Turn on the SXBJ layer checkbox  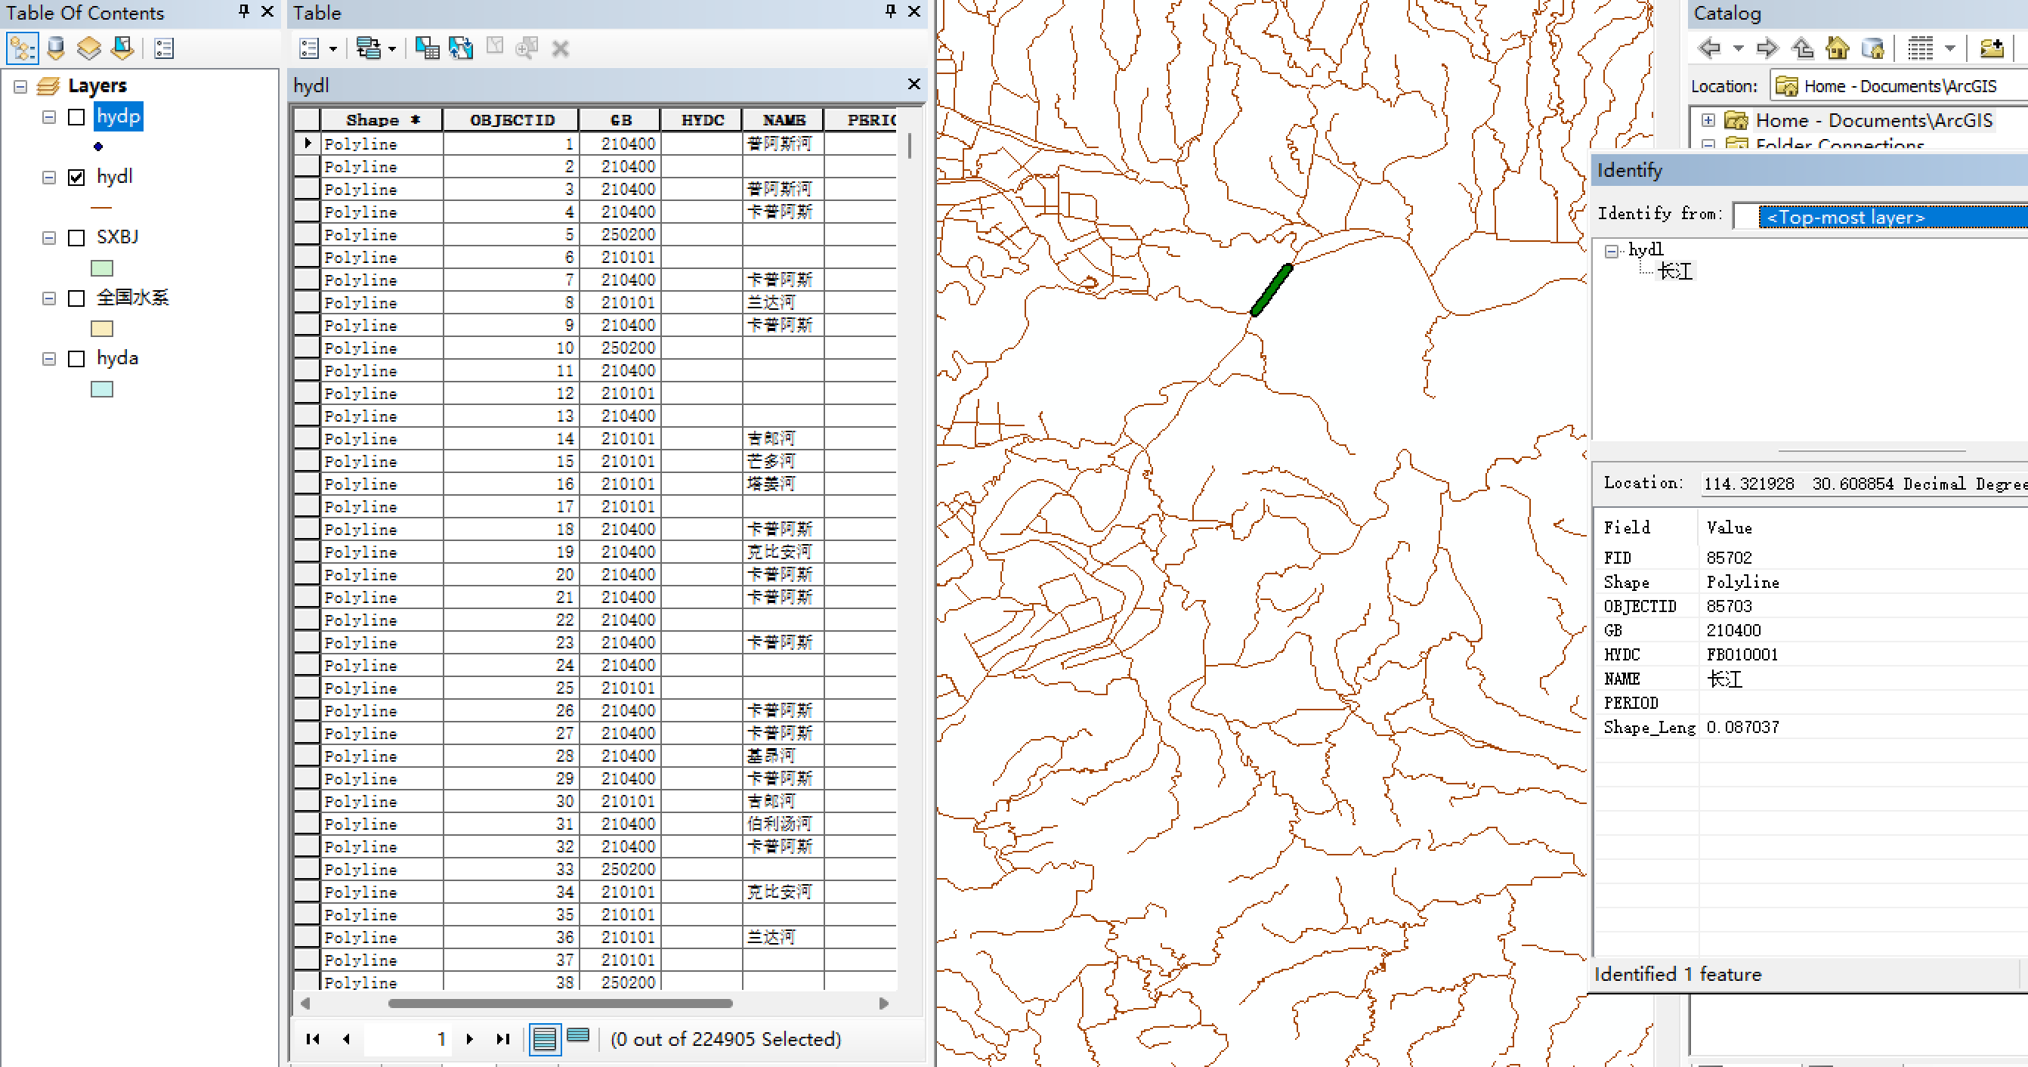click(x=76, y=238)
